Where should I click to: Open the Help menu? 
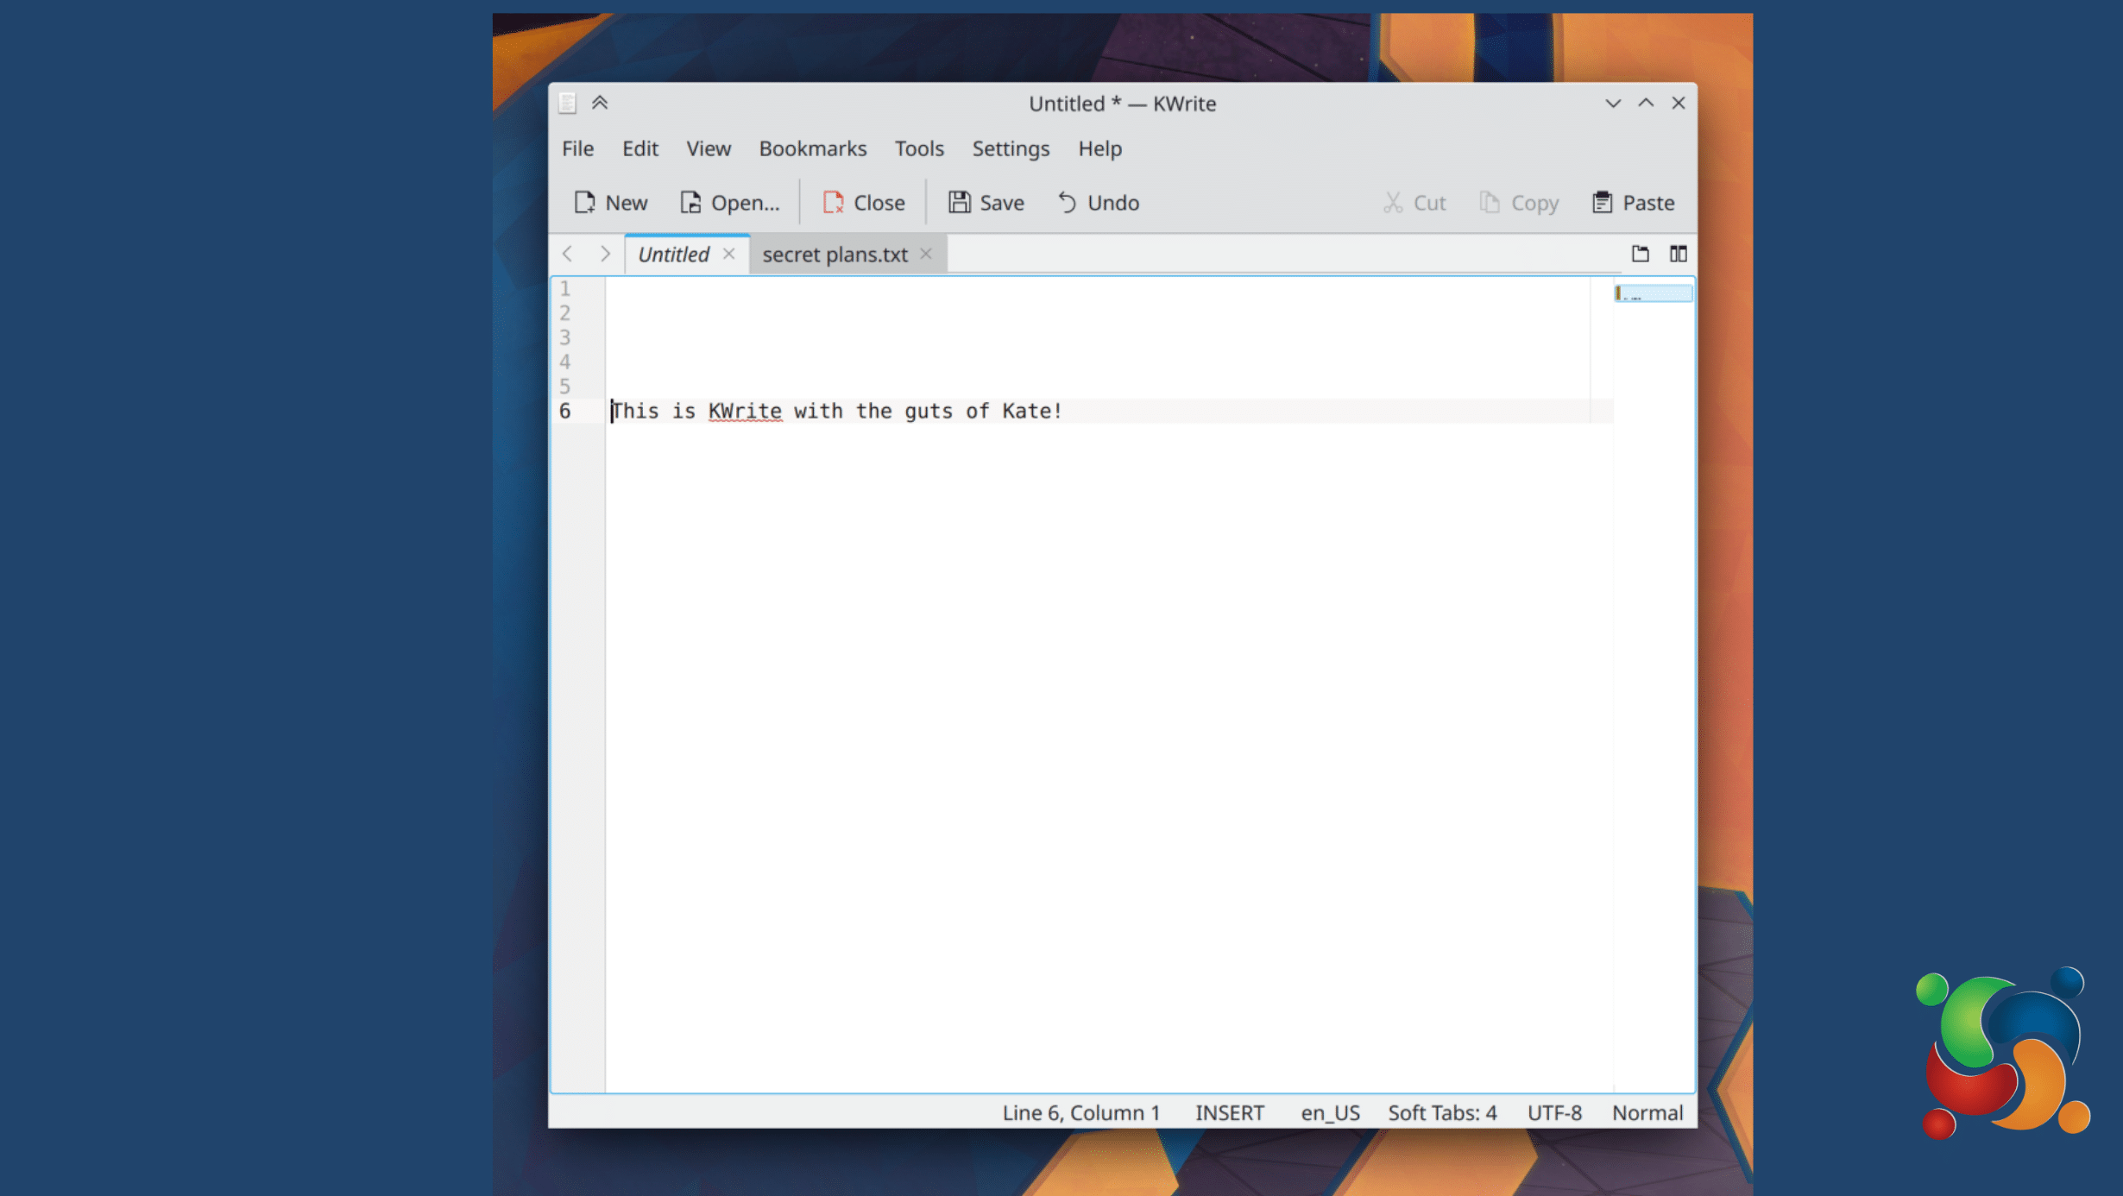[1099, 148]
